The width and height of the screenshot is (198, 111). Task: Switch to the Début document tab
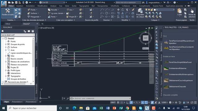pos(8,24)
